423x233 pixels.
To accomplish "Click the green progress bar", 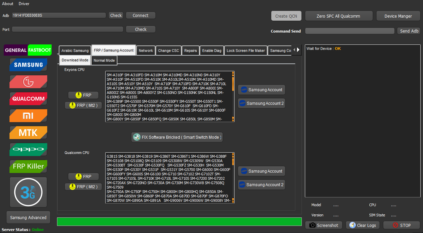I will (x=179, y=222).
